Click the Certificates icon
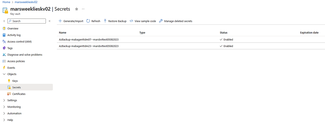The width and height of the screenshot is (325, 134). click(x=9, y=94)
